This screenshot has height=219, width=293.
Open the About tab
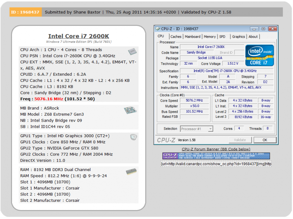click(253, 37)
